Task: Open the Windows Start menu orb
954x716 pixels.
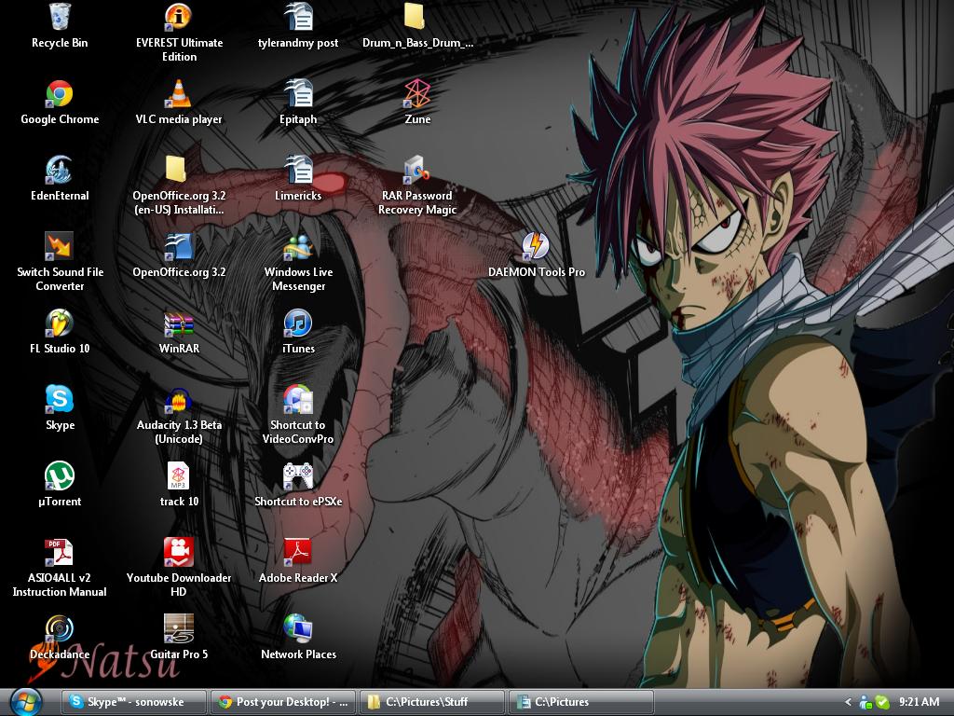Action: (25, 701)
